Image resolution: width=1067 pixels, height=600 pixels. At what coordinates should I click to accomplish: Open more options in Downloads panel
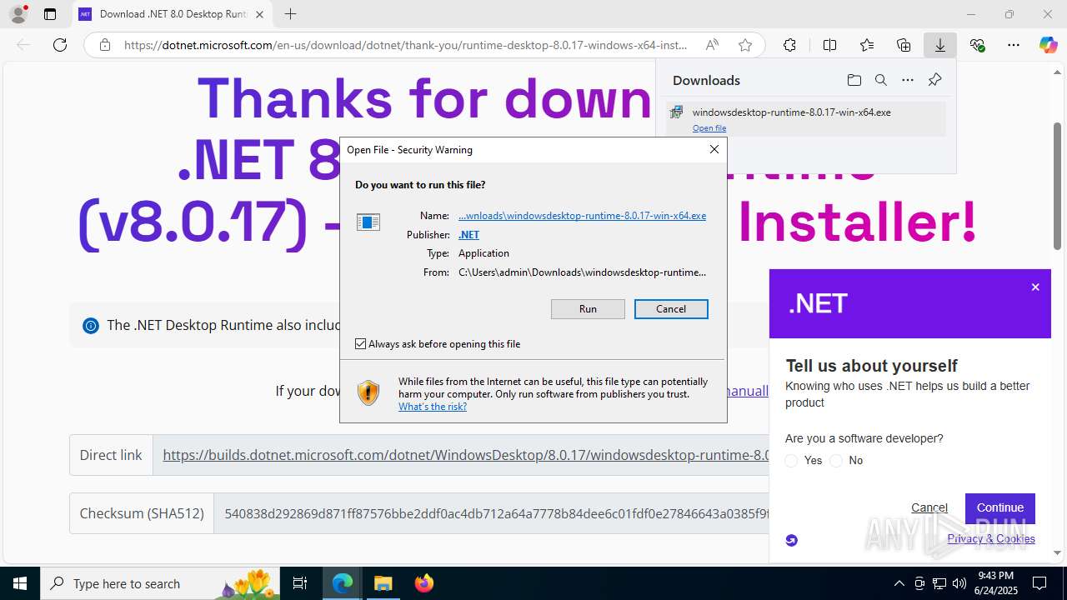coord(908,80)
